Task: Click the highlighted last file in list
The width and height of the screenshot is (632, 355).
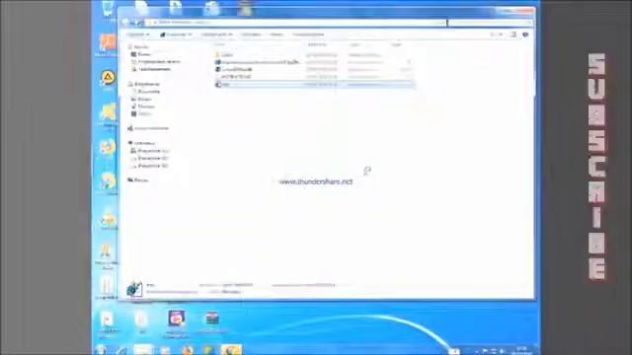Action: pos(313,84)
